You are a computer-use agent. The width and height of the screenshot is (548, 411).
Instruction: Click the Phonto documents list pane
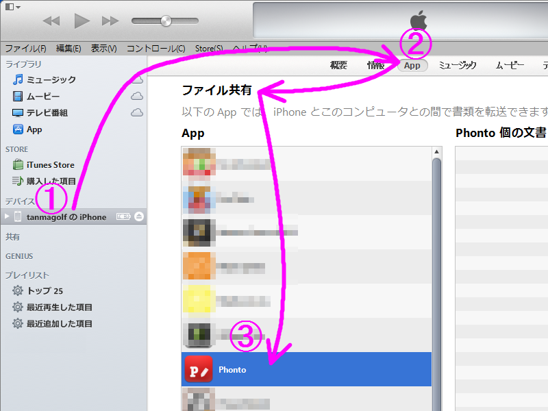pos(501,279)
